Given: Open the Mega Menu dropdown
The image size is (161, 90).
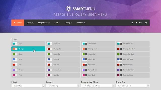Looking at the screenshot, I should coord(44,23).
